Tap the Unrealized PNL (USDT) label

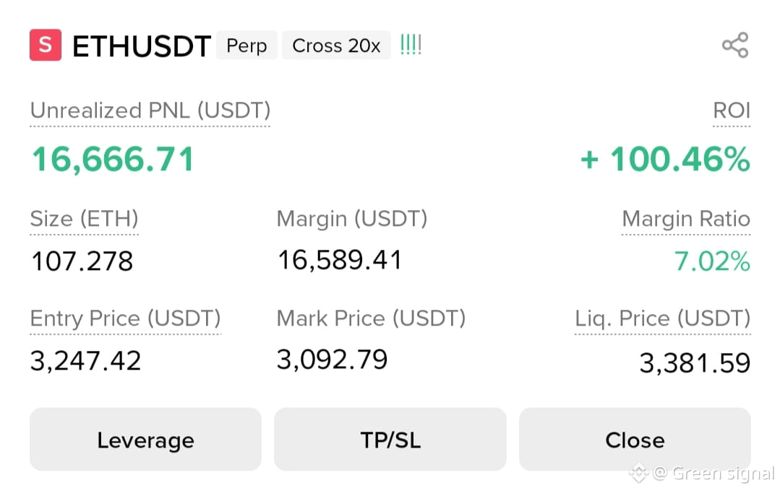[x=150, y=110]
